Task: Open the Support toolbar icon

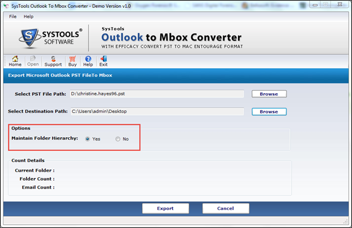Action: [53, 61]
